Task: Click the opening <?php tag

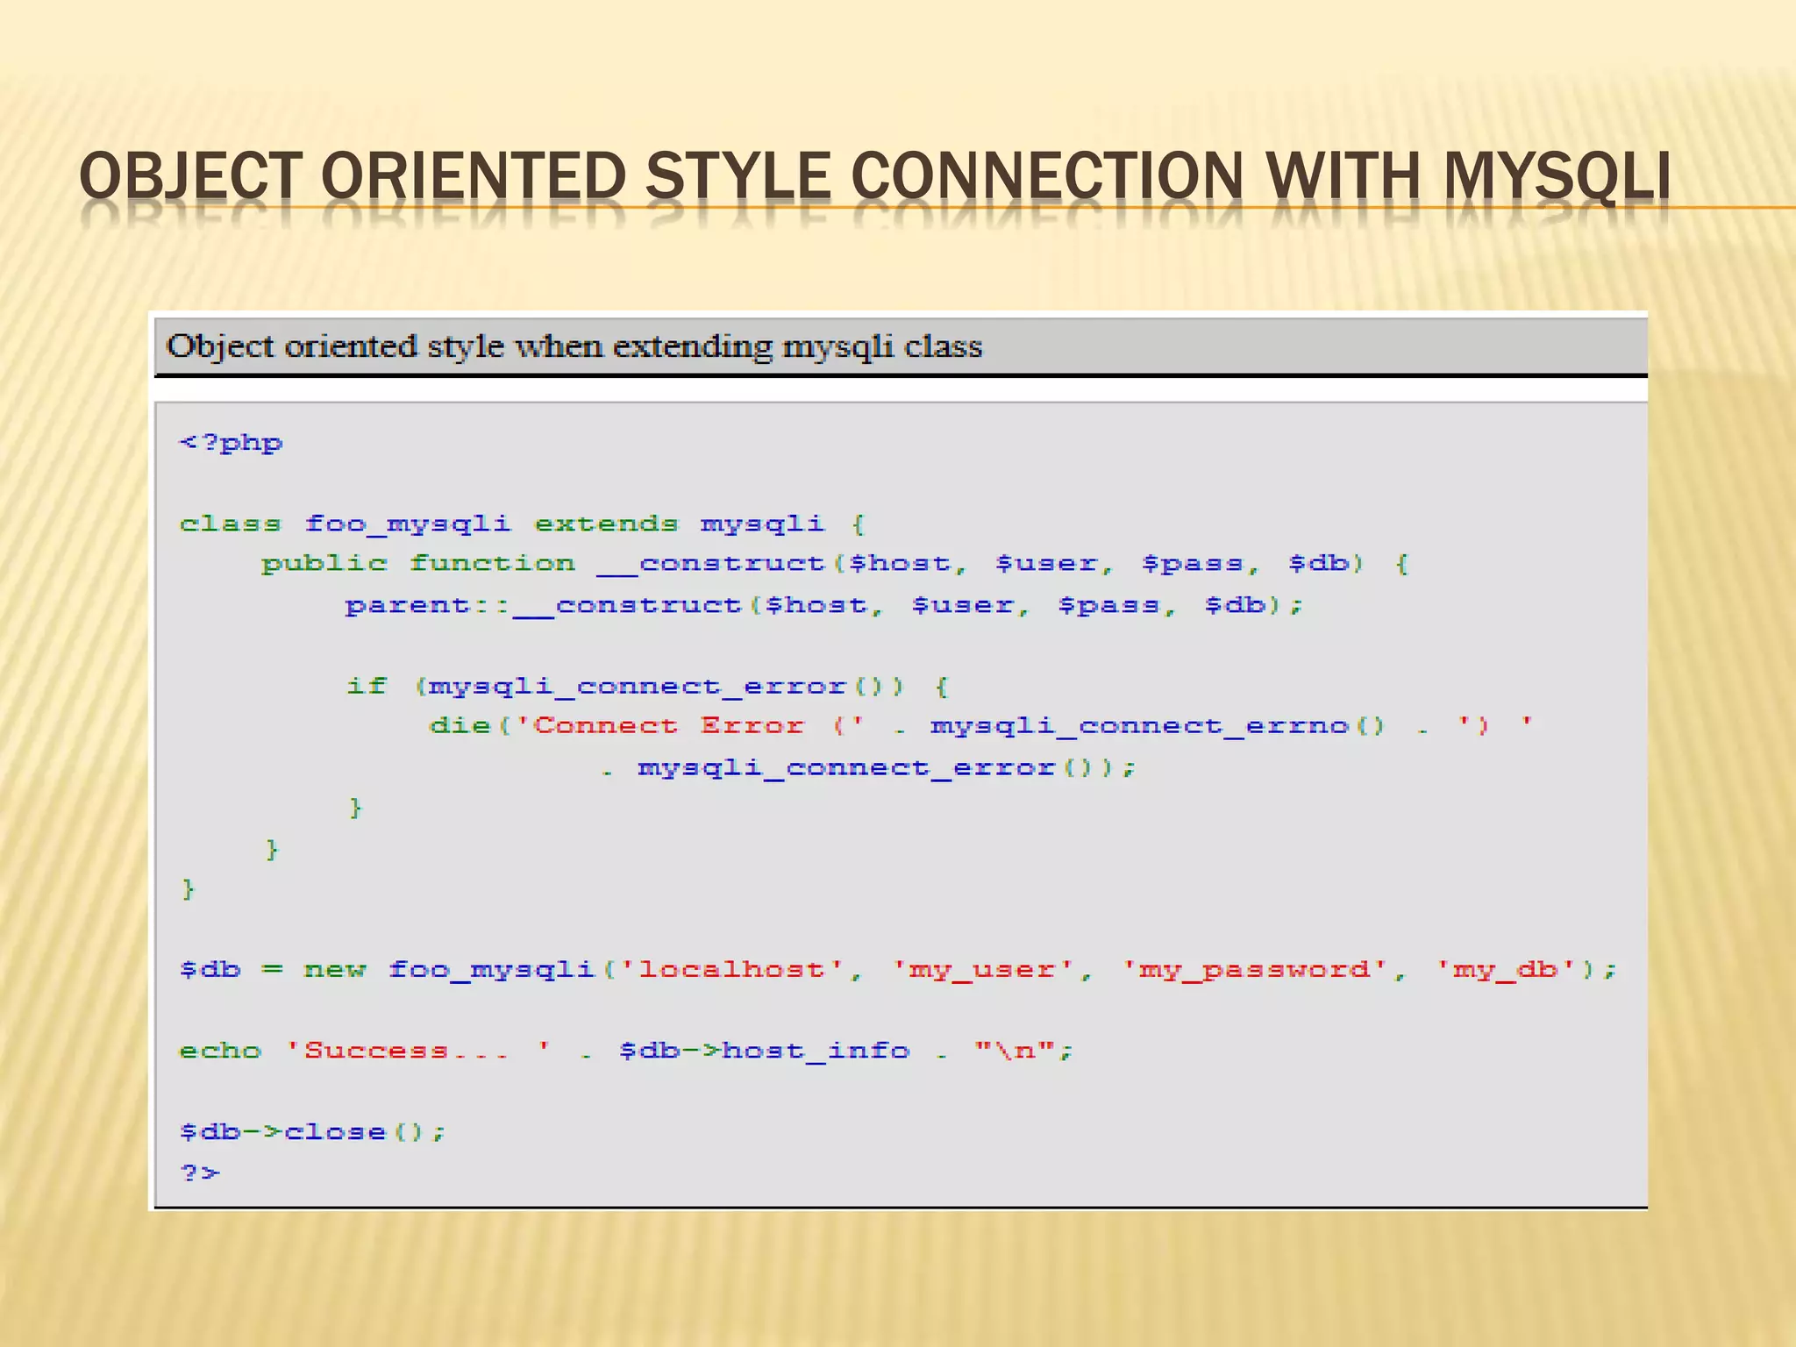Action: (x=231, y=443)
